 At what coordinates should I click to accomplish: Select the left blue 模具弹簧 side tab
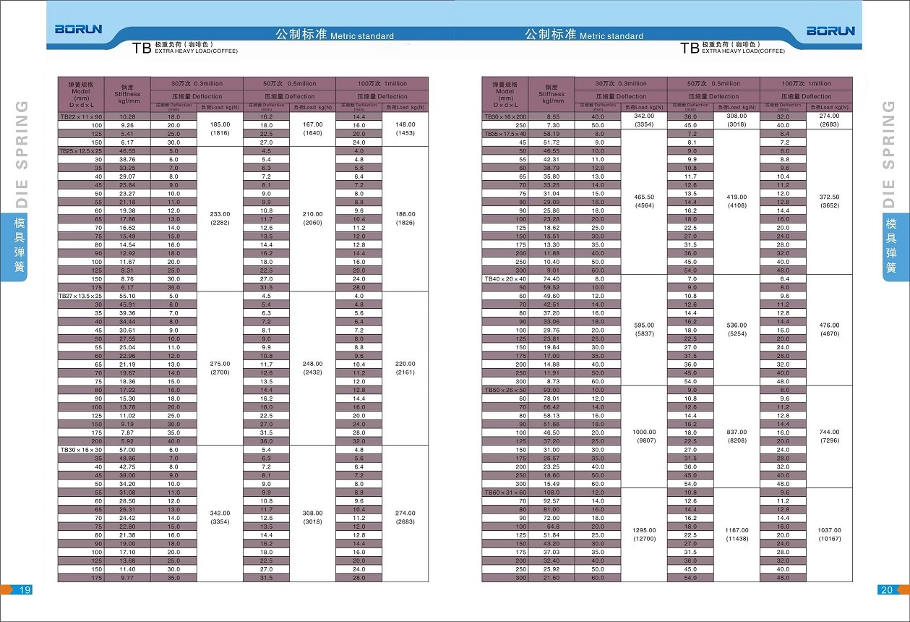[20, 247]
